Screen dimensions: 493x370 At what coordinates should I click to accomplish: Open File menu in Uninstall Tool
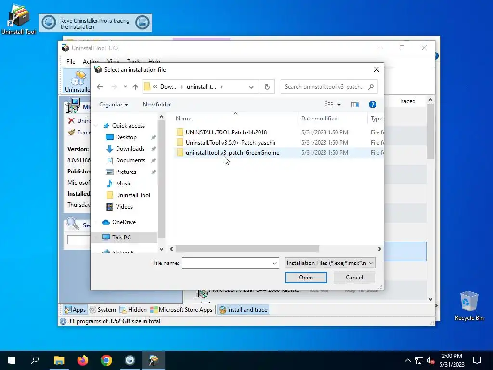click(71, 62)
